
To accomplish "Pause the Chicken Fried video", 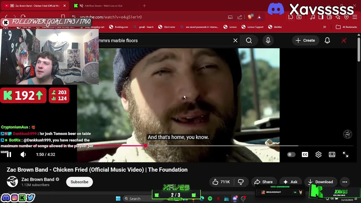I will click(x=9, y=155).
